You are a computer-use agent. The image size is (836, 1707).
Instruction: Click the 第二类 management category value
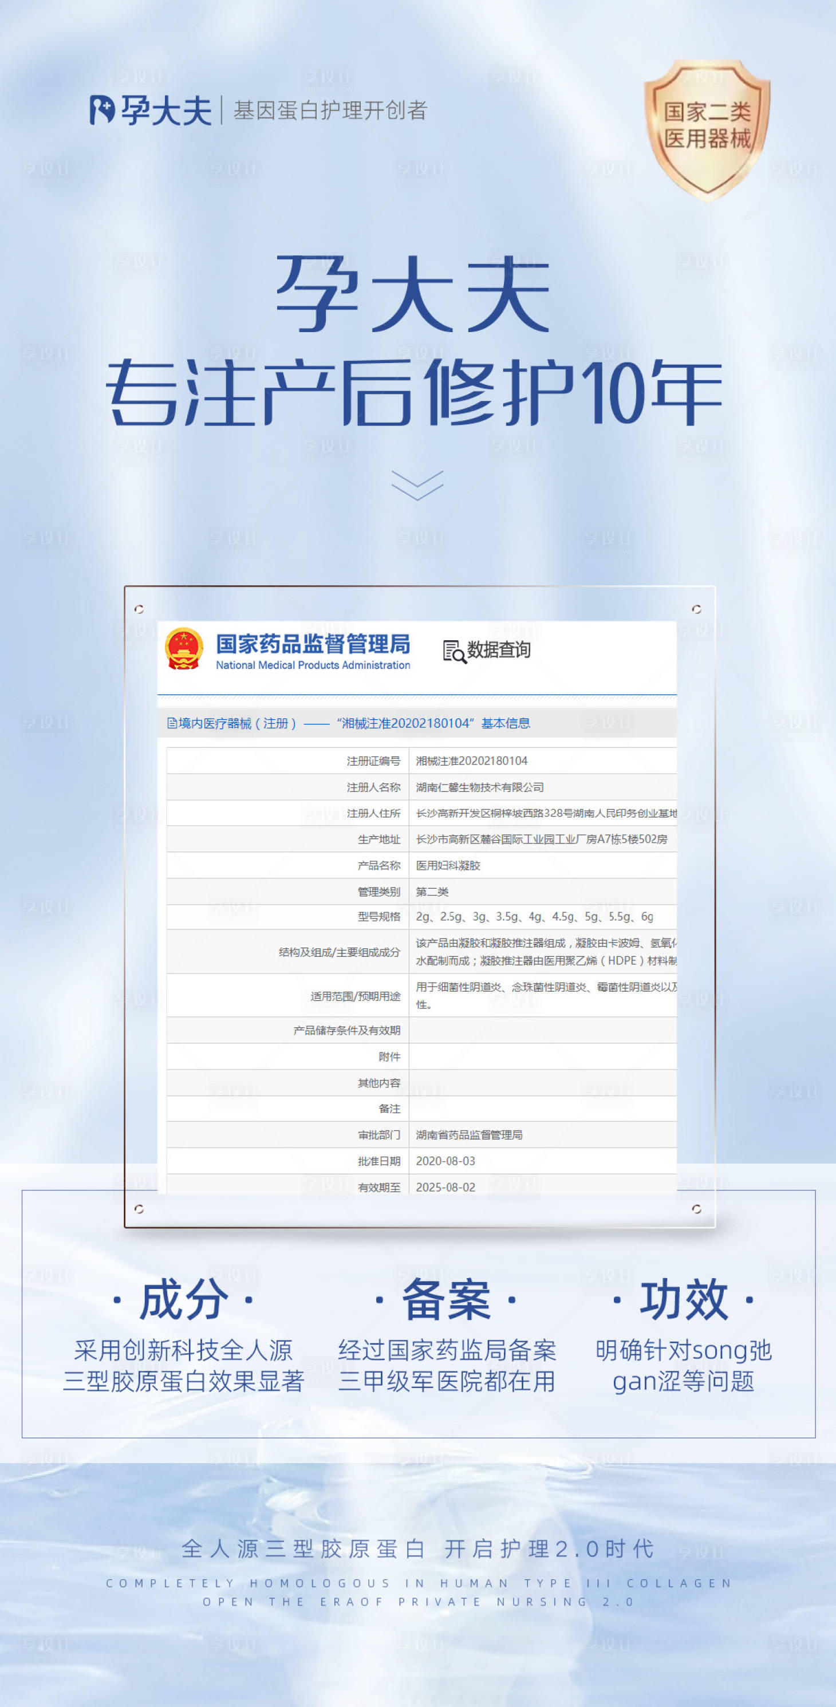(x=432, y=891)
